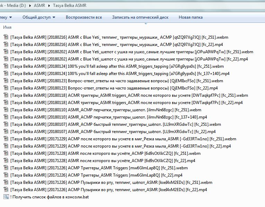The height and width of the screenshot is (207, 265).
Task: Click video icon of qtZQ97Xg7JQ fc_251.webm file
Action: click(6, 37)
